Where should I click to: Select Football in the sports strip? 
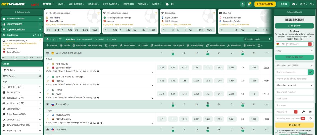point(52,46)
